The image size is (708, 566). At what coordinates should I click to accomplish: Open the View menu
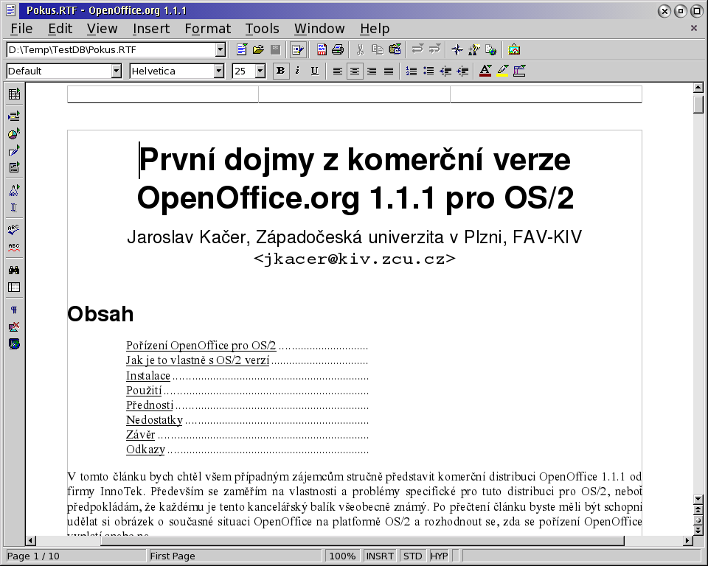click(102, 29)
